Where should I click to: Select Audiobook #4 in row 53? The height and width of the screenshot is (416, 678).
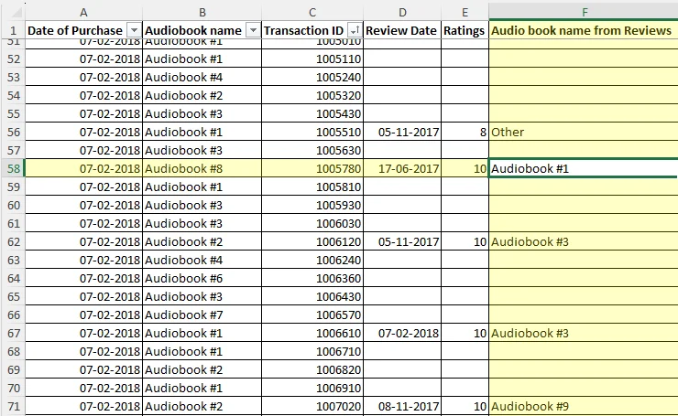tap(202, 77)
